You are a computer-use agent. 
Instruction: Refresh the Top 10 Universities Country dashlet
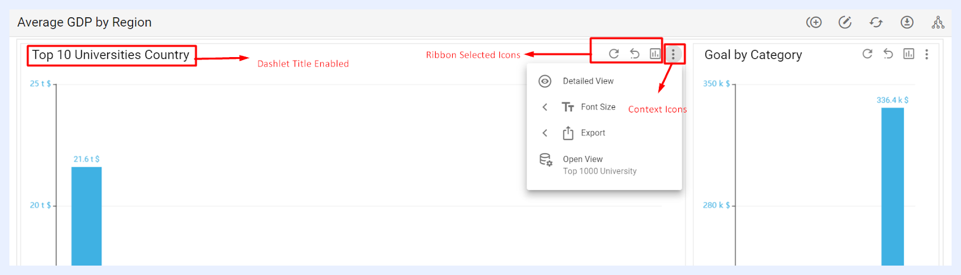tap(614, 54)
